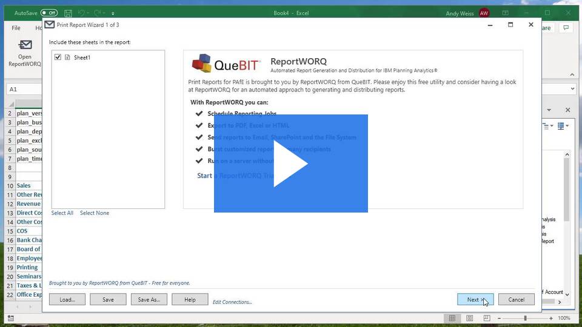Click the Print Report Wizard envelope icon

(x=49, y=24)
